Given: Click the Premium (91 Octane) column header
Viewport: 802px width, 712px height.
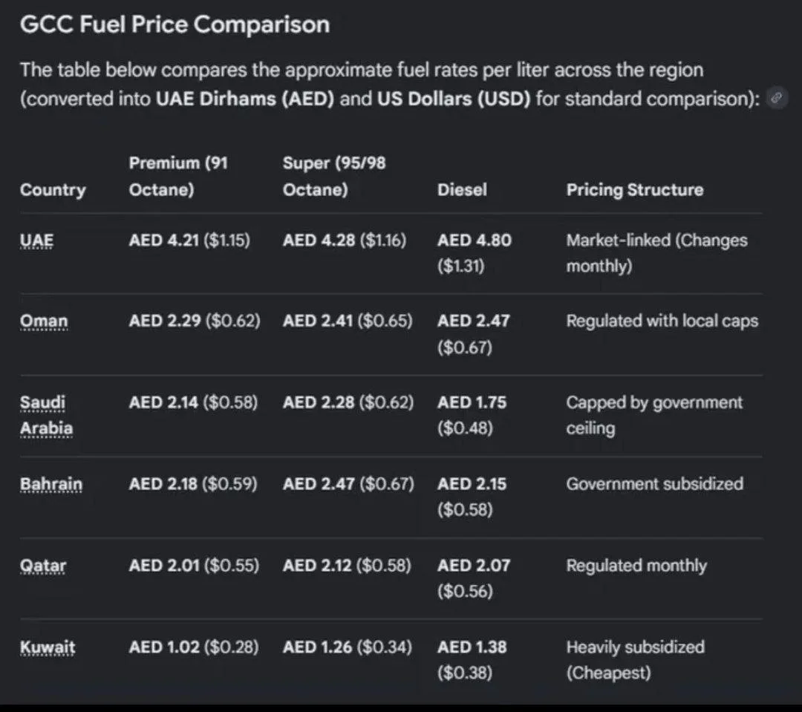Looking at the screenshot, I should [178, 176].
